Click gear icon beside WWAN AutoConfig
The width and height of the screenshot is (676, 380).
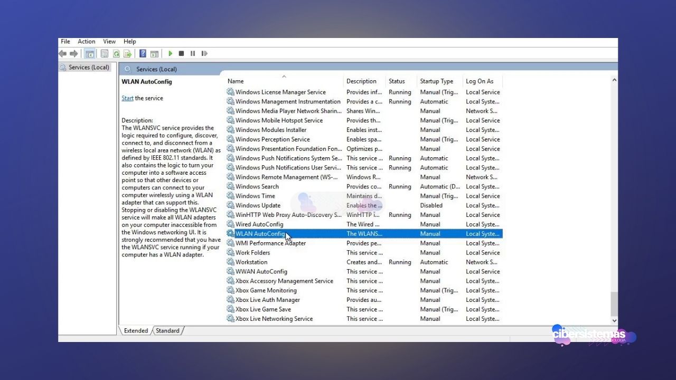point(230,271)
